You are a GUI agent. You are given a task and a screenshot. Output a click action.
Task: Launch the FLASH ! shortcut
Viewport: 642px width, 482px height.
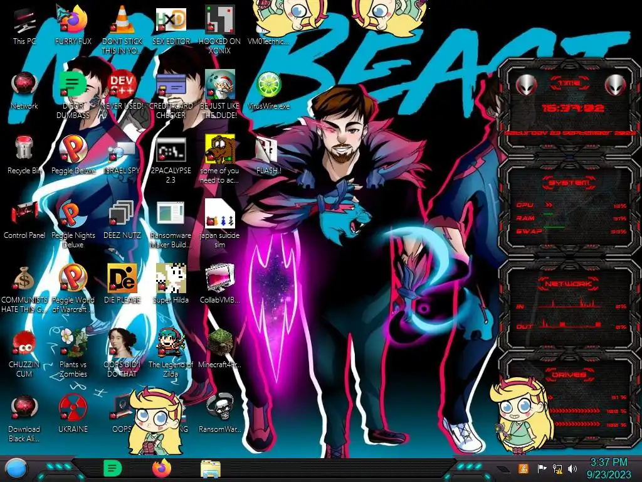coord(268,156)
